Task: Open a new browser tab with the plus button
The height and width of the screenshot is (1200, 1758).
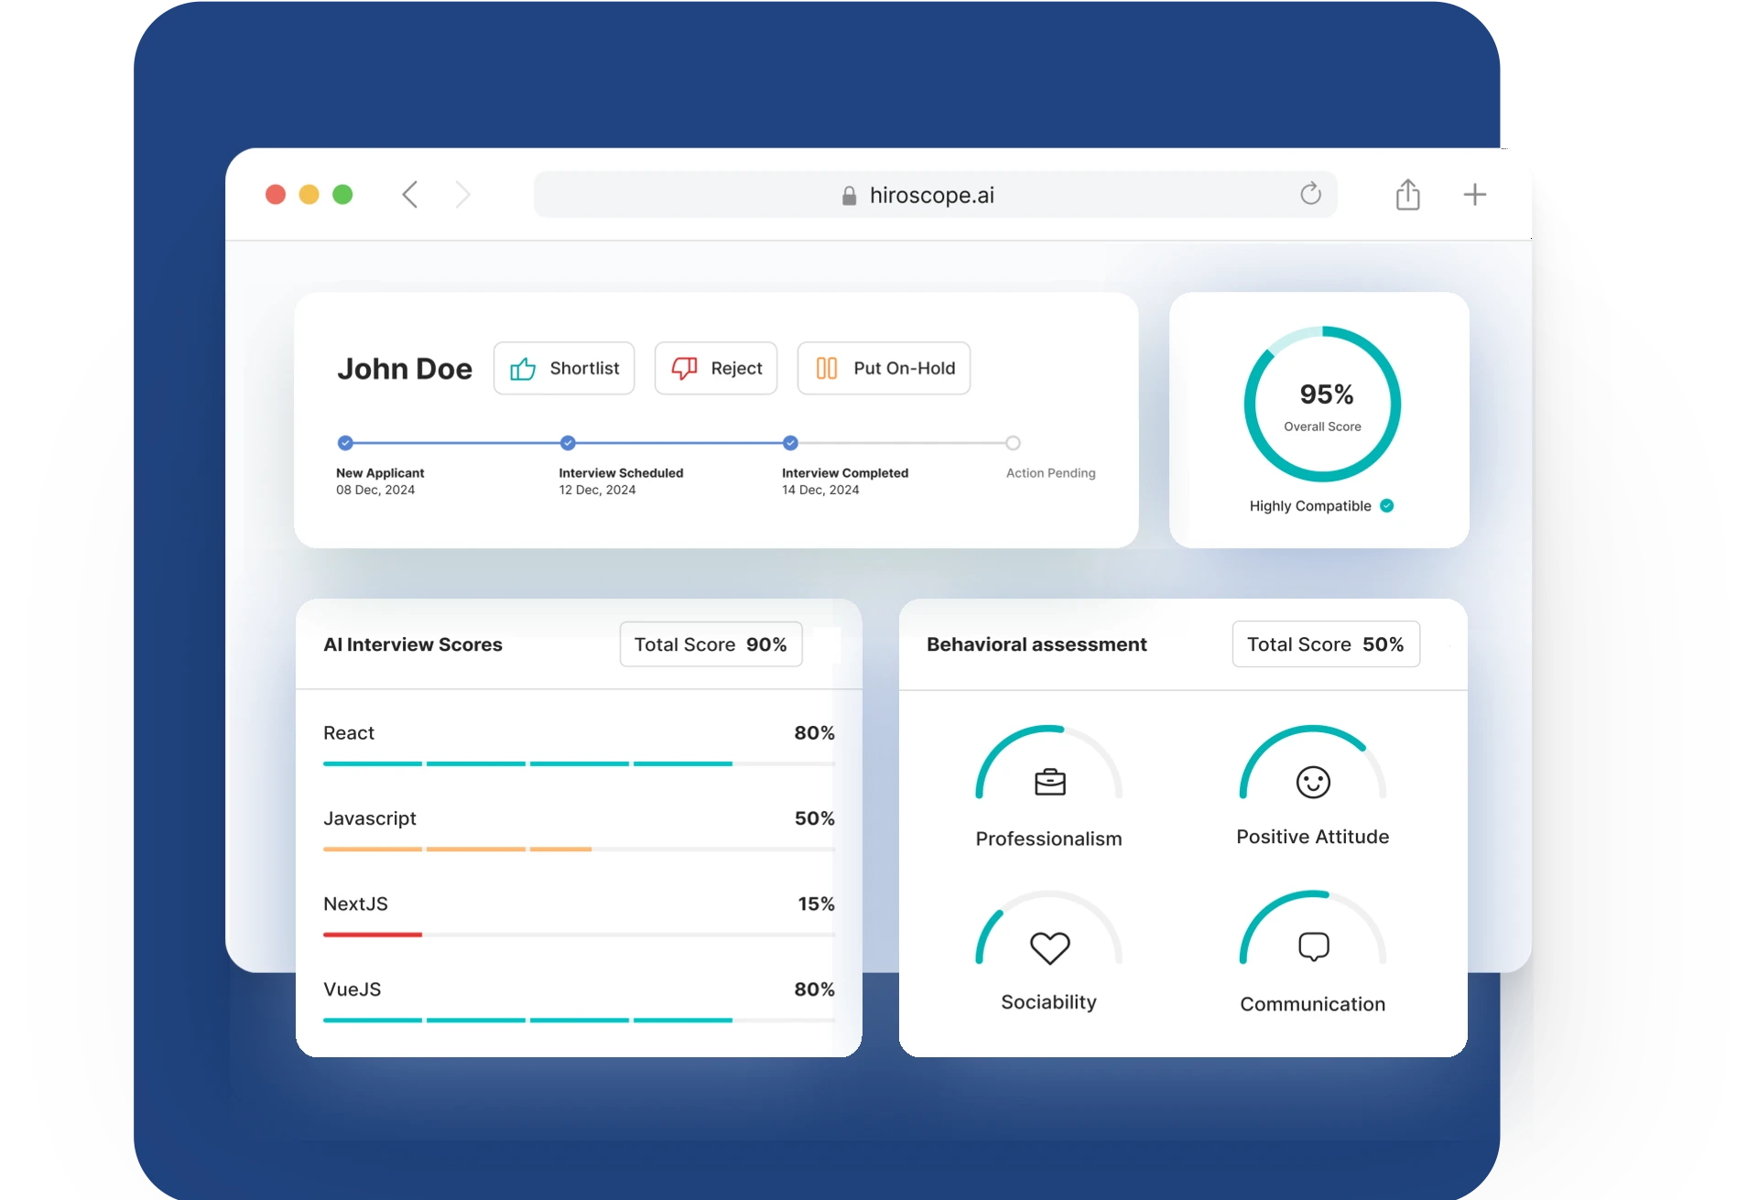Action: tap(1476, 194)
